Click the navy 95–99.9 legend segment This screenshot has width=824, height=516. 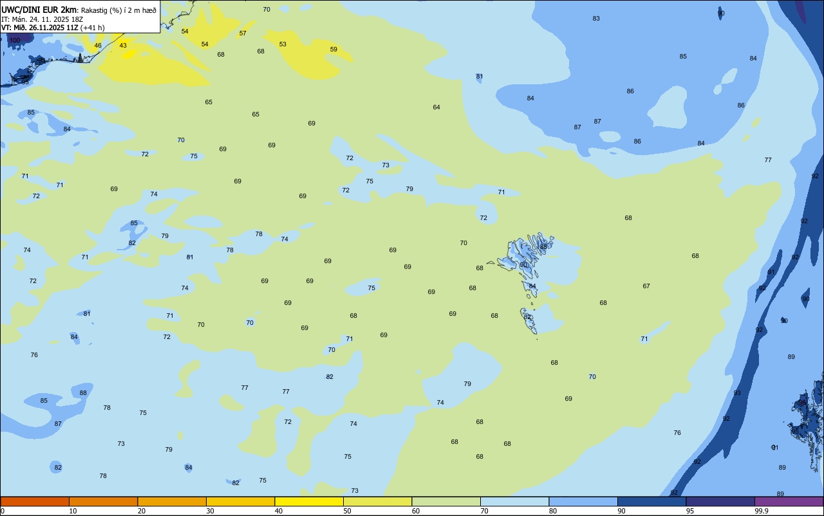click(720, 501)
